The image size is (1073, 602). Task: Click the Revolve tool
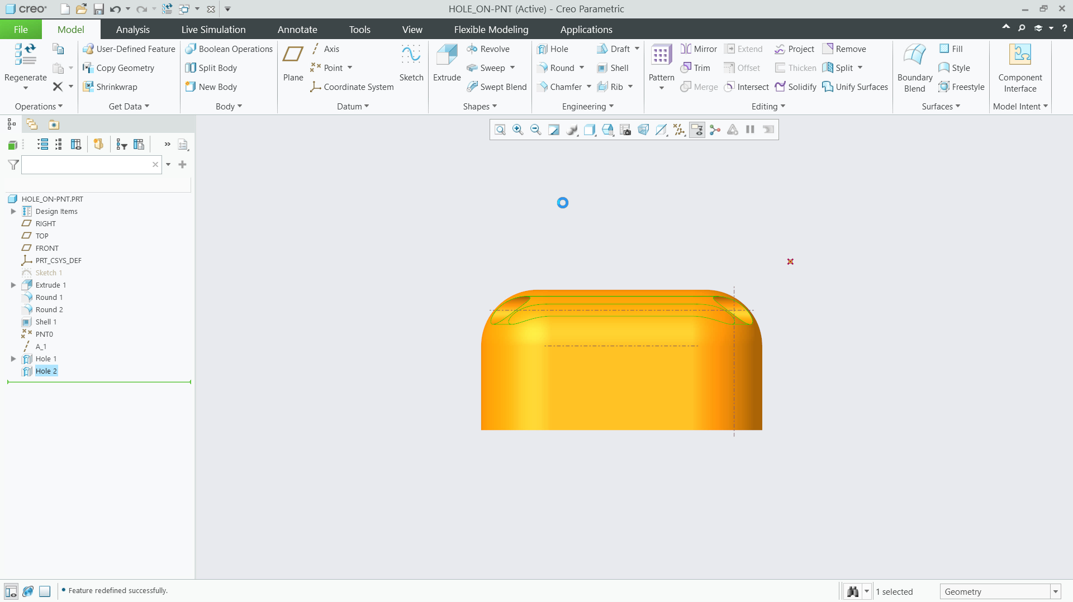(x=488, y=49)
